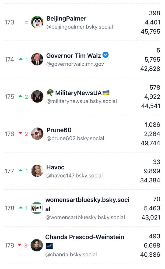This screenshot has height=269, width=165.
Task: Click the equals sign beside rank 173
Action: click(x=26, y=23)
